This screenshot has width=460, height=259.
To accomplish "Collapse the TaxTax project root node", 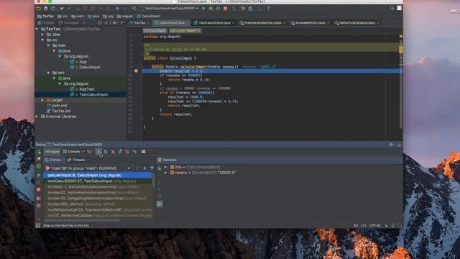I will pyautogui.click(x=37, y=29).
